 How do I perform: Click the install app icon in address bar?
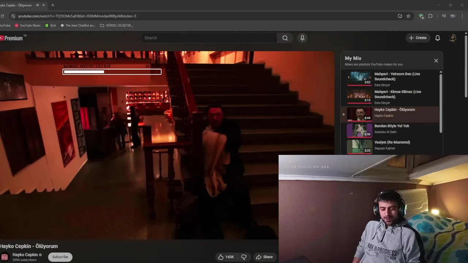click(x=400, y=16)
